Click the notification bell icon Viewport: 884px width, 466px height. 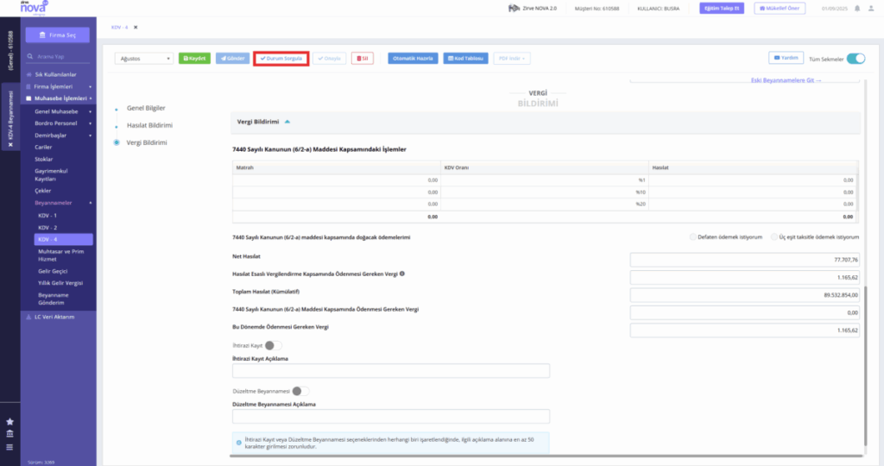coord(857,9)
